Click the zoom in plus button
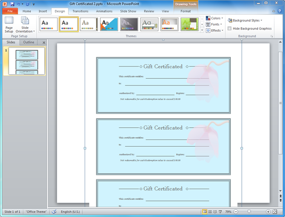This screenshot has width=285, height=217. [x=268, y=211]
